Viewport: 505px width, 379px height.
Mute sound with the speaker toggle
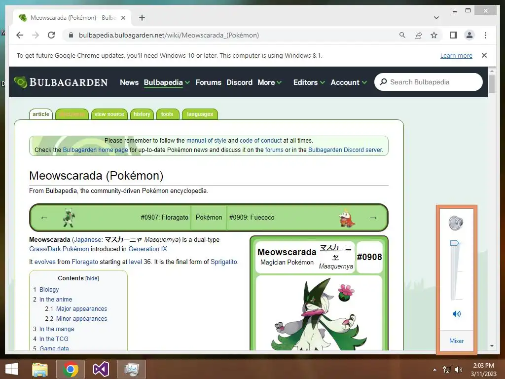coord(457,313)
